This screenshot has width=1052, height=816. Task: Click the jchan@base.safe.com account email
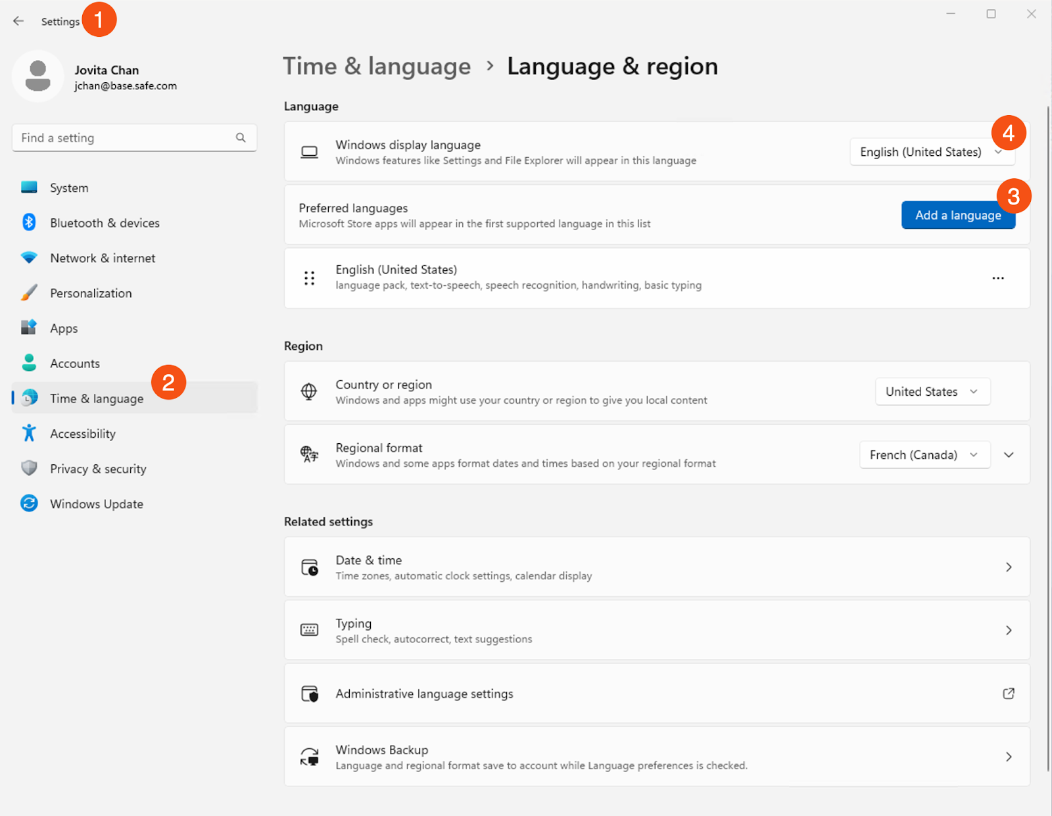[x=126, y=85]
